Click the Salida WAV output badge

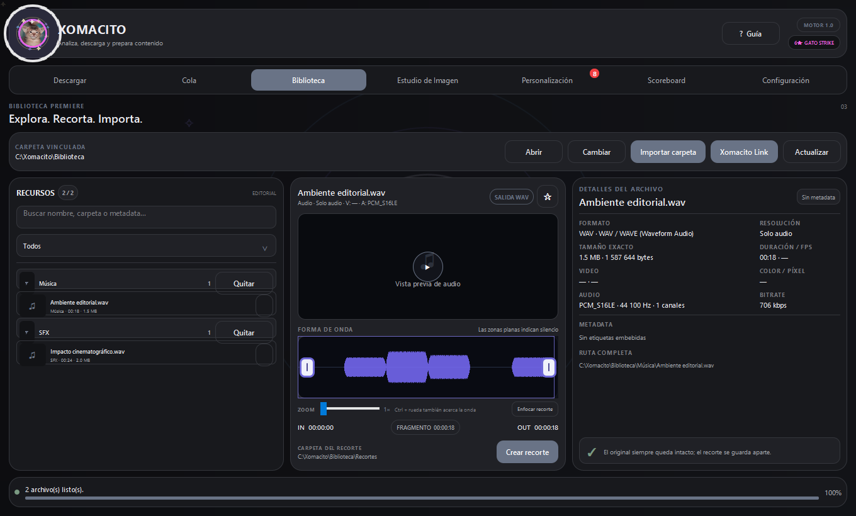pyautogui.click(x=512, y=197)
